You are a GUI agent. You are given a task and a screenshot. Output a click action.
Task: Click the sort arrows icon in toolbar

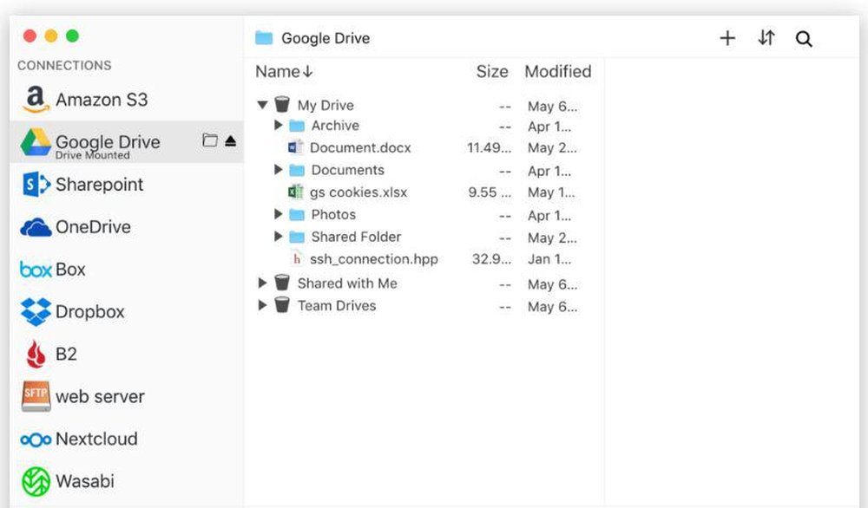point(766,38)
